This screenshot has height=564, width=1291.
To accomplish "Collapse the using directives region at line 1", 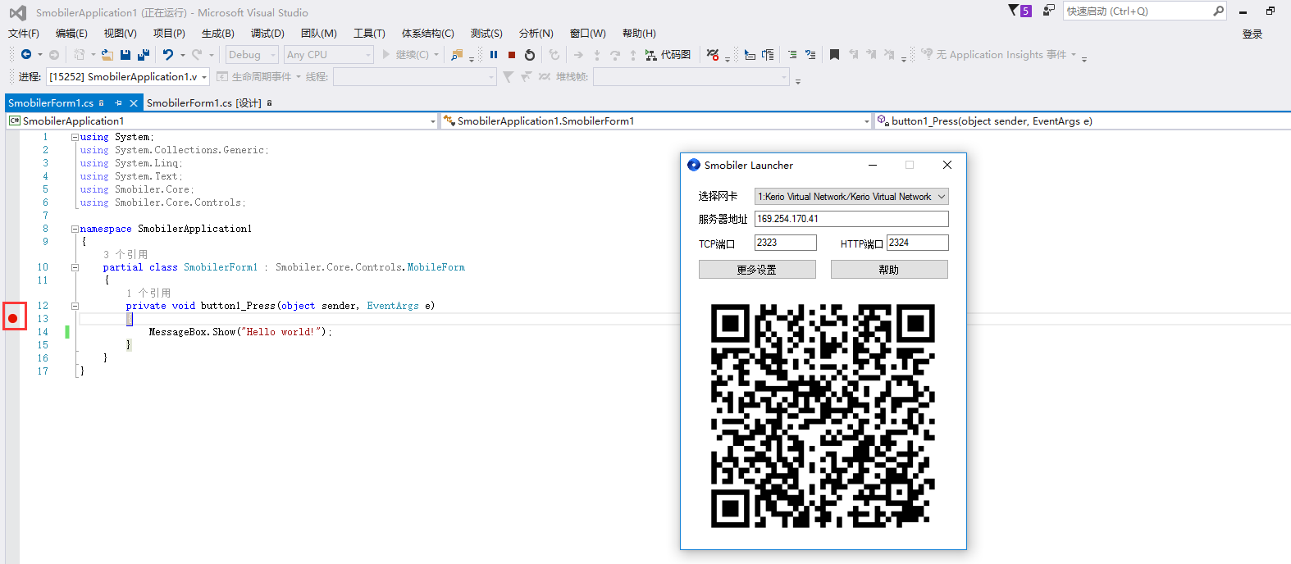I will [75, 138].
